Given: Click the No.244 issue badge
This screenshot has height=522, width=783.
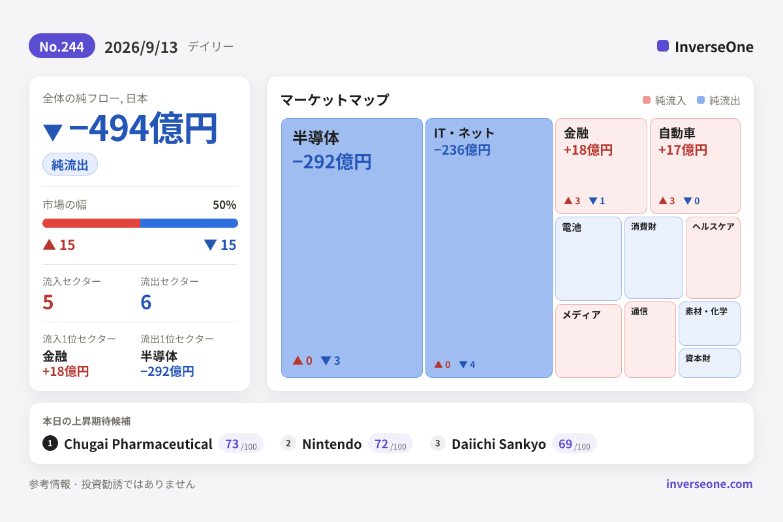Looking at the screenshot, I should (62, 46).
